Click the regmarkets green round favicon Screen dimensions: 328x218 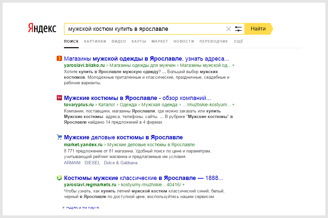(x=59, y=178)
